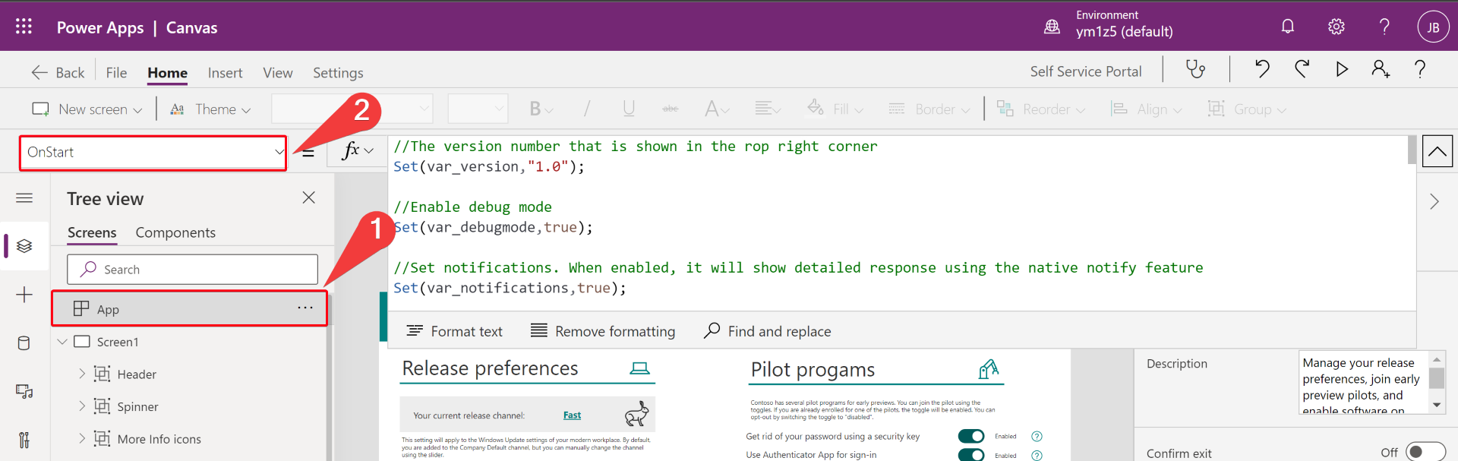Redo the last action
The image size is (1458, 461).
tap(1302, 69)
